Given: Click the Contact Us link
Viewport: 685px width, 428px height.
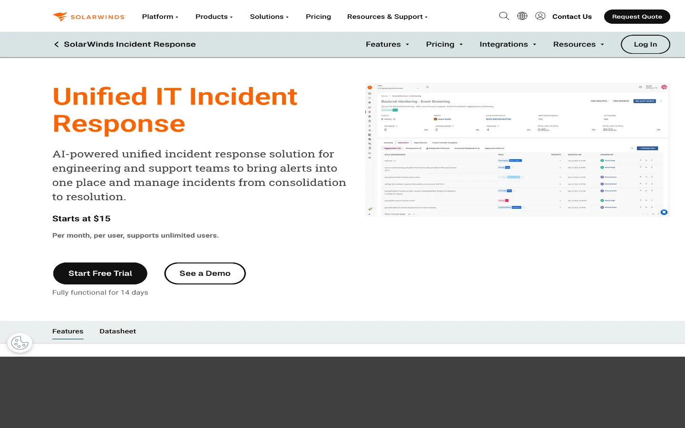Looking at the screenshot, I should click(572, 17).
